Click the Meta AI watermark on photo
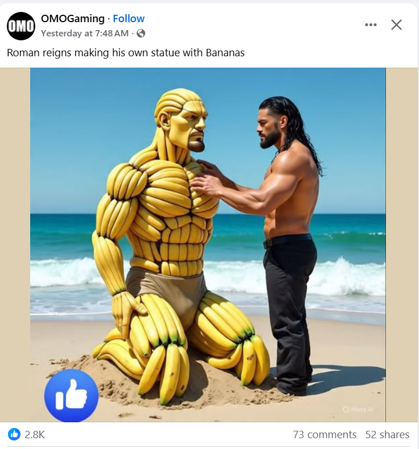 pos(359,410)
